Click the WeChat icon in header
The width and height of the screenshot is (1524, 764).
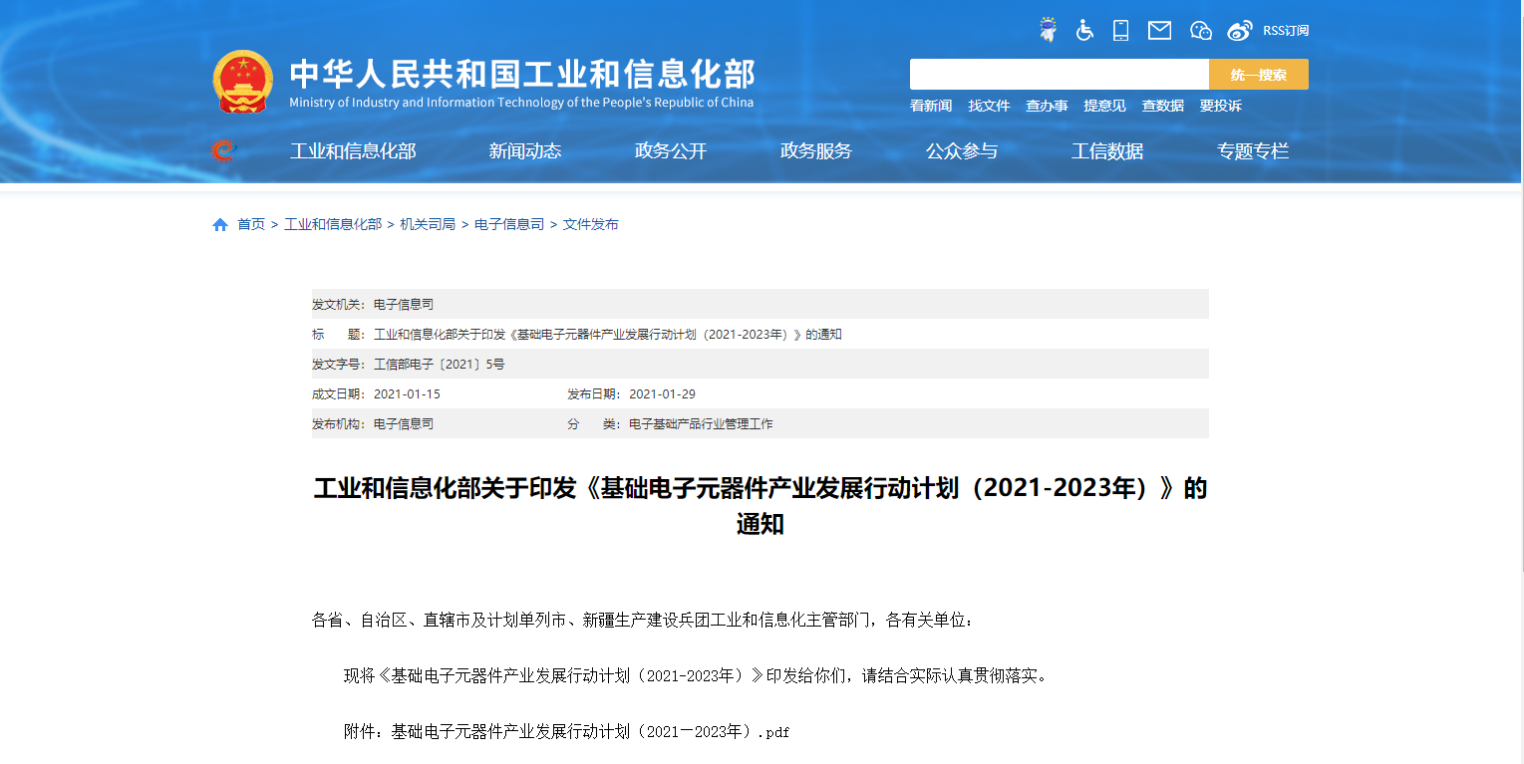1200,30
